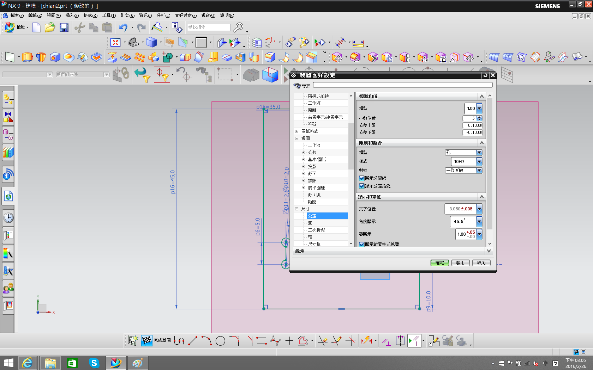
Task: Select 前置字元/後置字元 in the tree
Action: (x=325, y=117)
